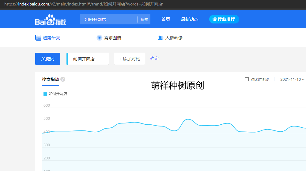The height and width of the screenshot is (171, 306).
Task: Click the keyword input box showing 如何开网店
Action: coord(88,59)
